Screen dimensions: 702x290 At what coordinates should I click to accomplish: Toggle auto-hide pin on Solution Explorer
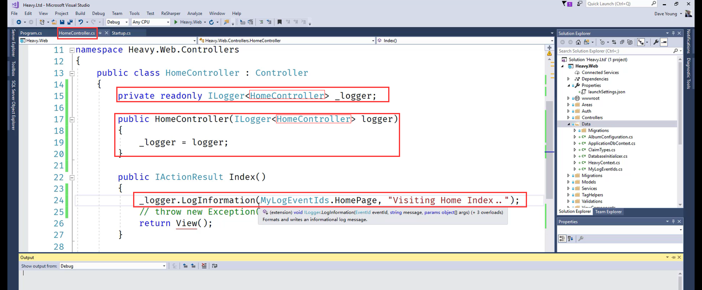click(x=673, y=33)
